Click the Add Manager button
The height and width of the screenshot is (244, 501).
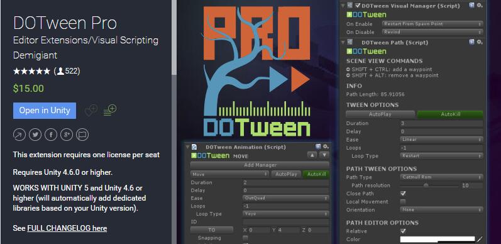pyautogui.click(x=260, y=165)
